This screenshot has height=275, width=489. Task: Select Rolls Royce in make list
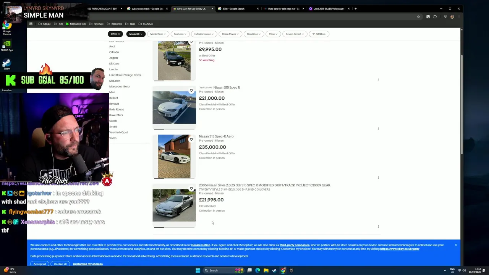click(117, 109)
